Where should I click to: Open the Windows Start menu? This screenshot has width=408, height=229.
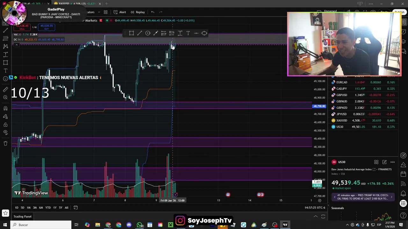tap(5, 225)
